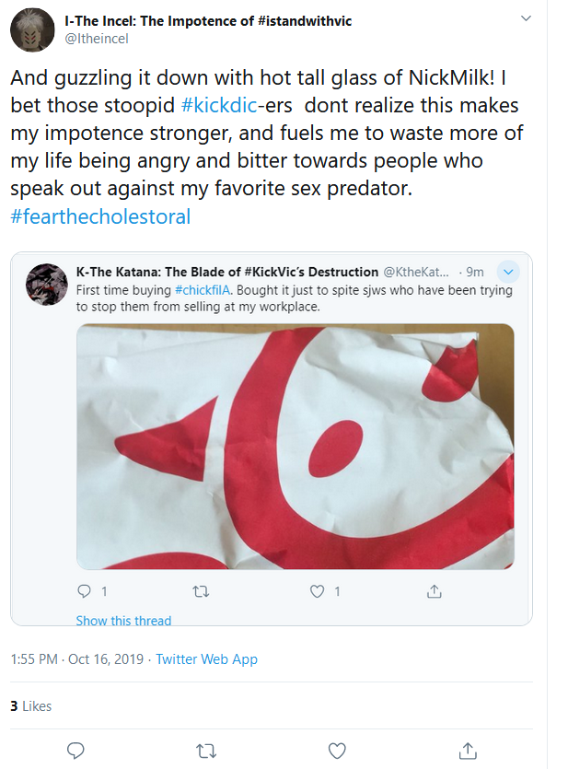Open the #fearthecholestoral hashtag

tap(100, 216)
